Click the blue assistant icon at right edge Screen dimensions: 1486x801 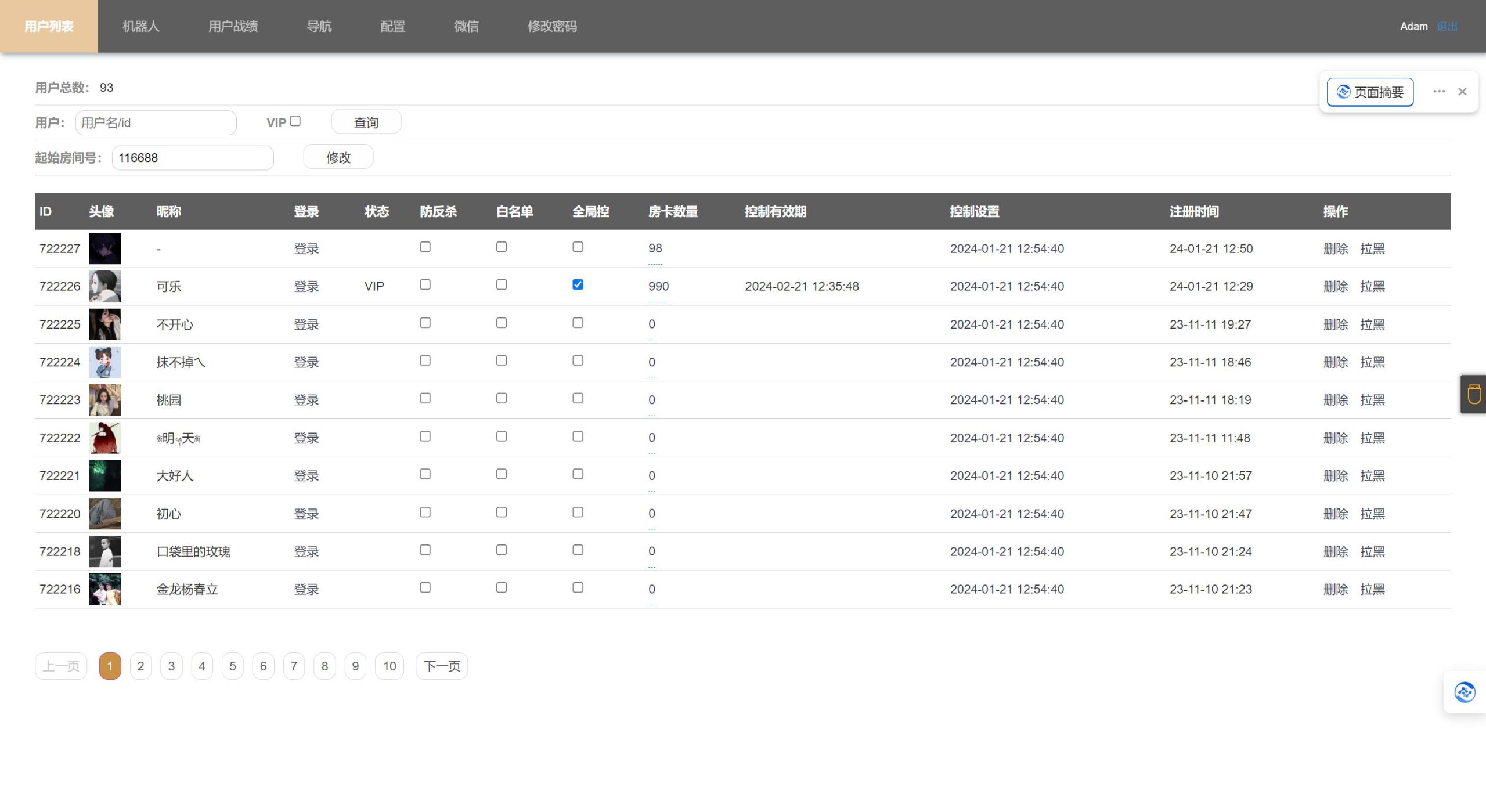click(1465, 692)
